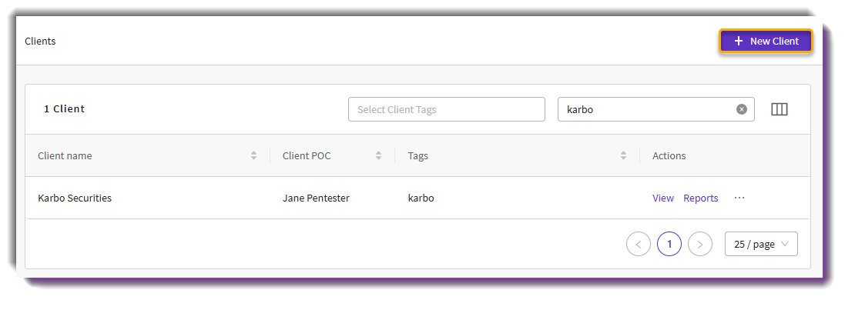Click the plus icon on New Client
The image size is (855, 310).
(x=739, y=41)
